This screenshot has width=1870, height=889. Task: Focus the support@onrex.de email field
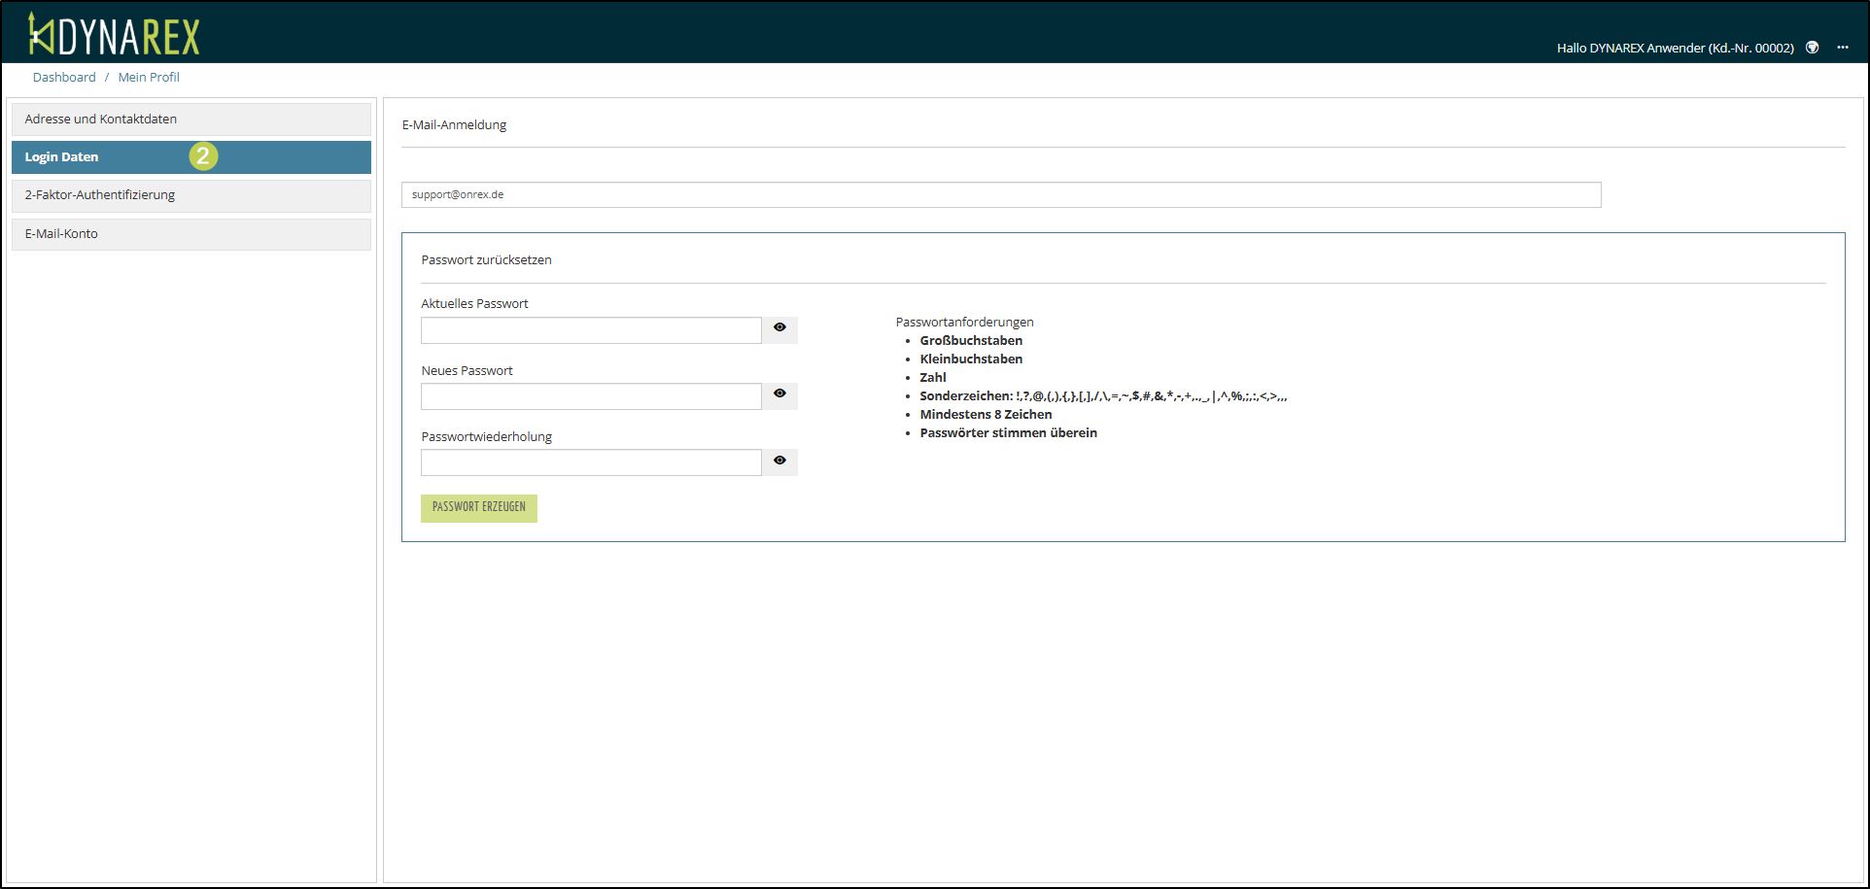1000,195
